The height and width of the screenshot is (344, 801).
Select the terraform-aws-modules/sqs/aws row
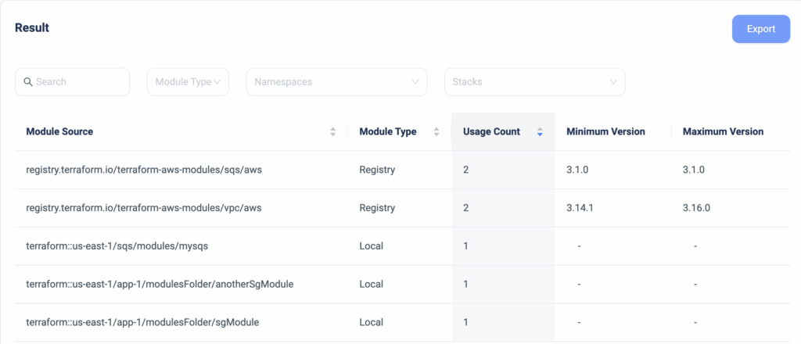tap(143, 170)
